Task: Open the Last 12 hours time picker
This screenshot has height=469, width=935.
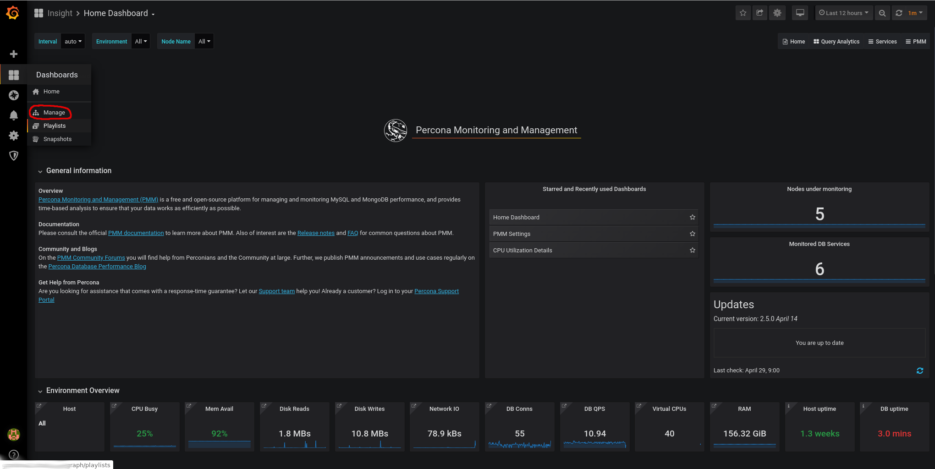Action: tap(843, 13)
